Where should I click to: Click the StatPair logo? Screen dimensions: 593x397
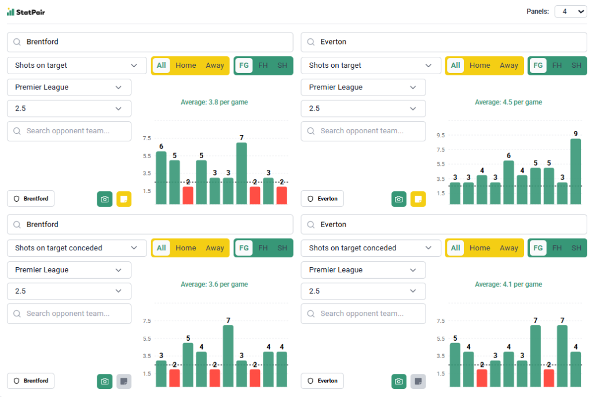click(x=26, y=12)
